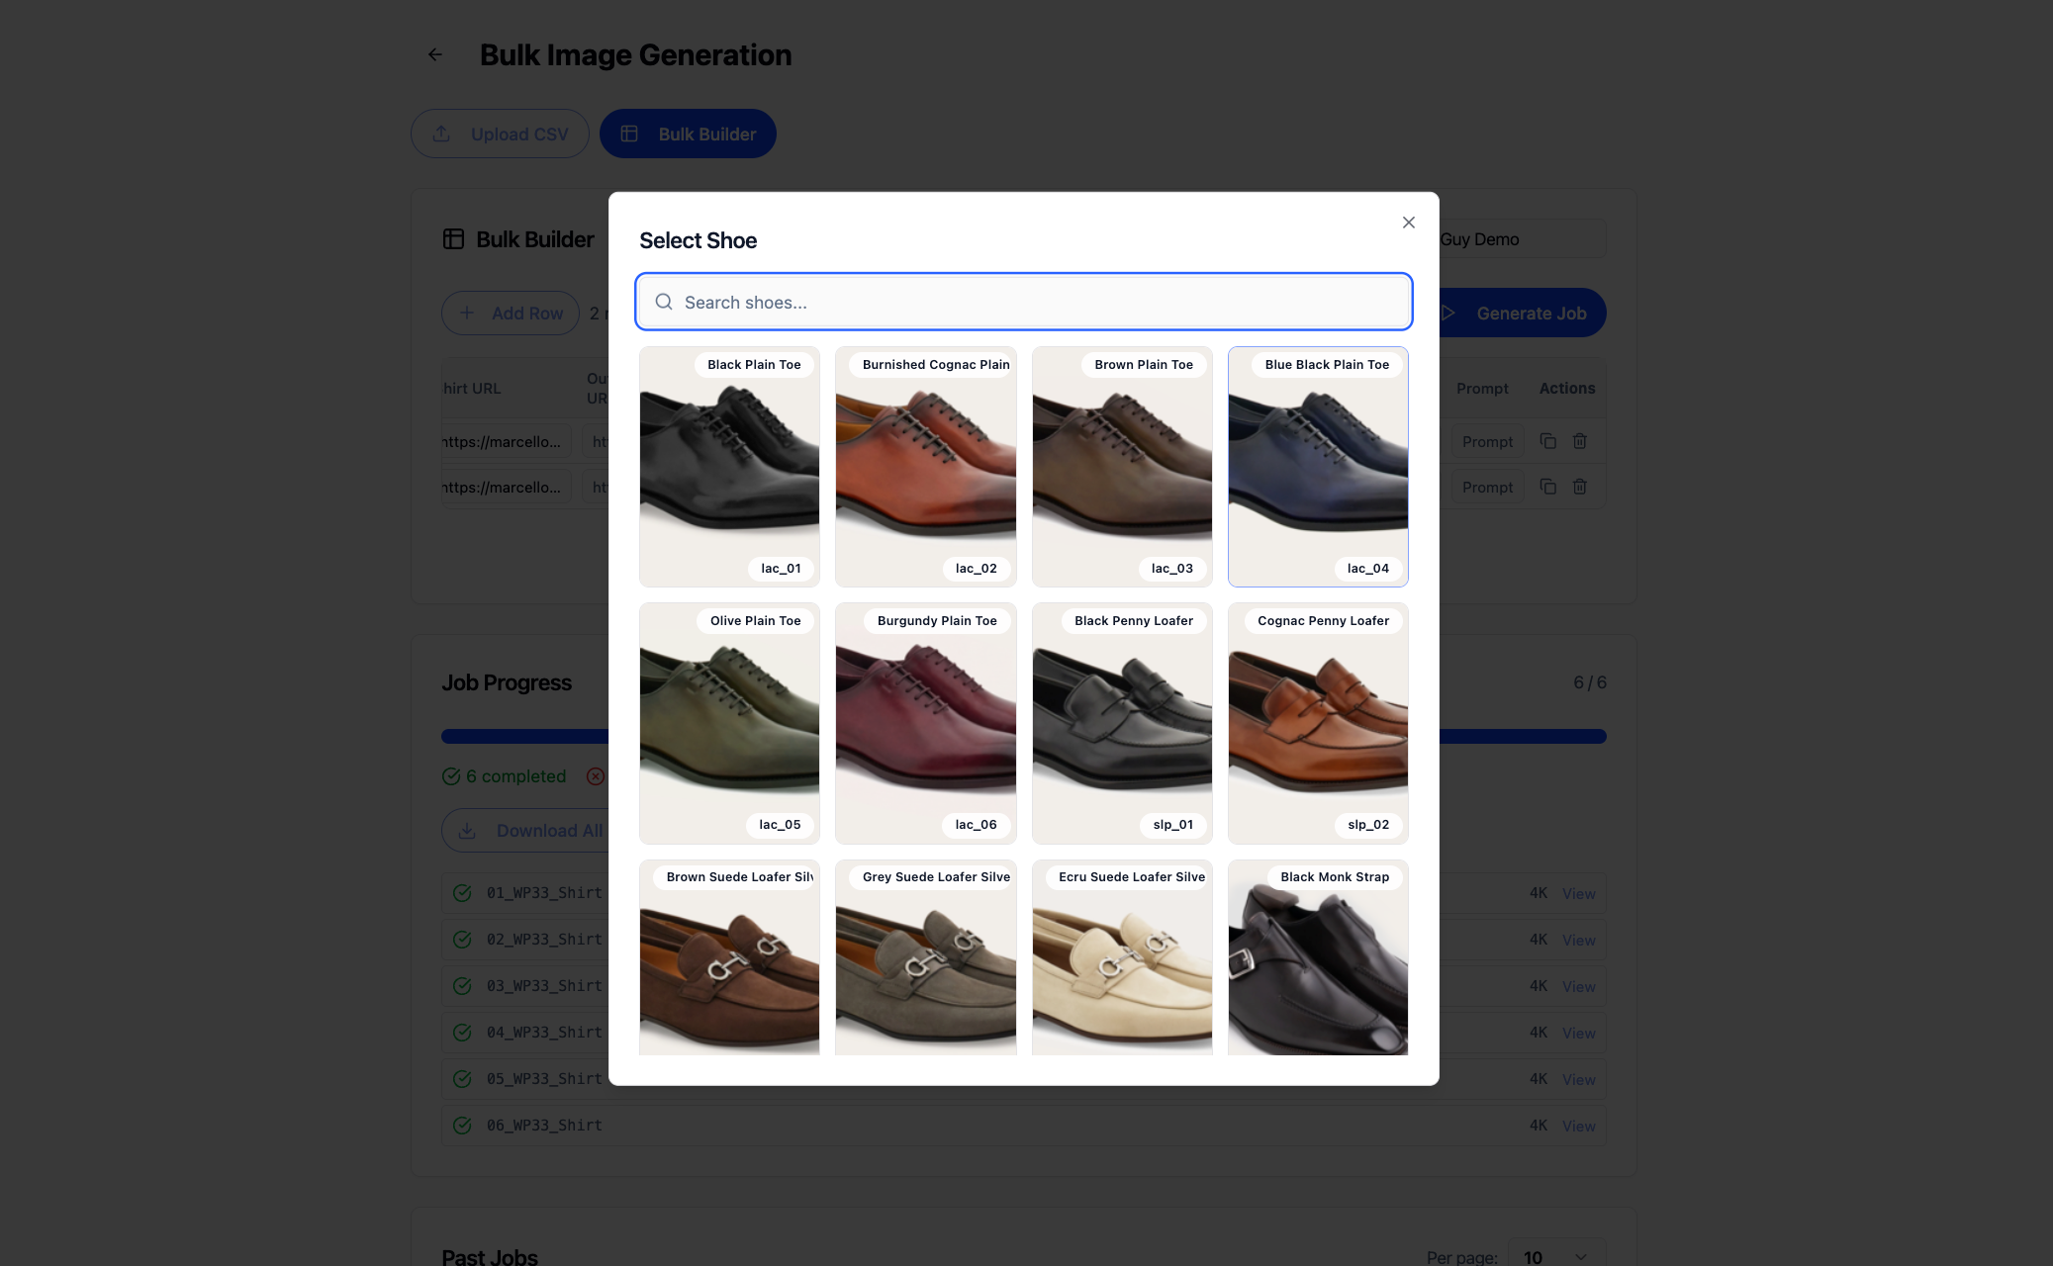Screen dimensions: 2053x1266
Task: Choose the Black Monk Strap shoe
Action: pos(1318,957)
